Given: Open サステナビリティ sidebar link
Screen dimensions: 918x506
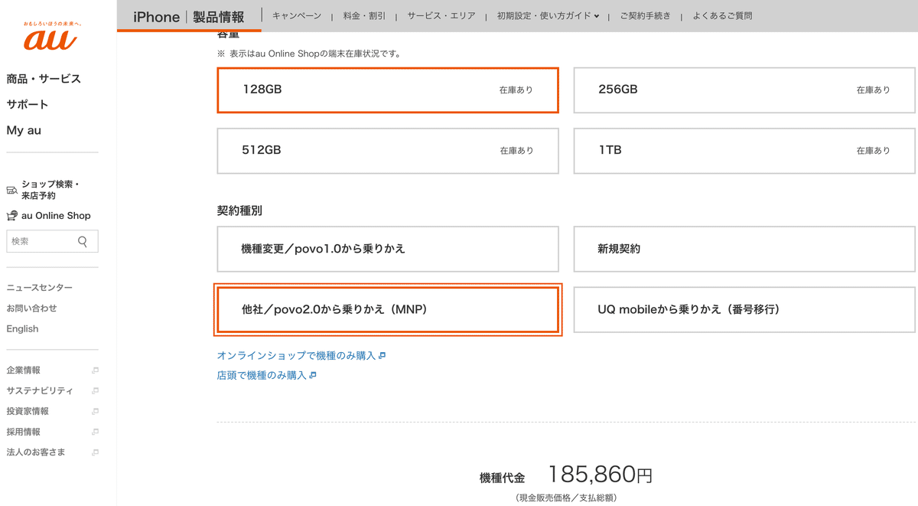Looking at the screenshot, I should coord(40,391).
